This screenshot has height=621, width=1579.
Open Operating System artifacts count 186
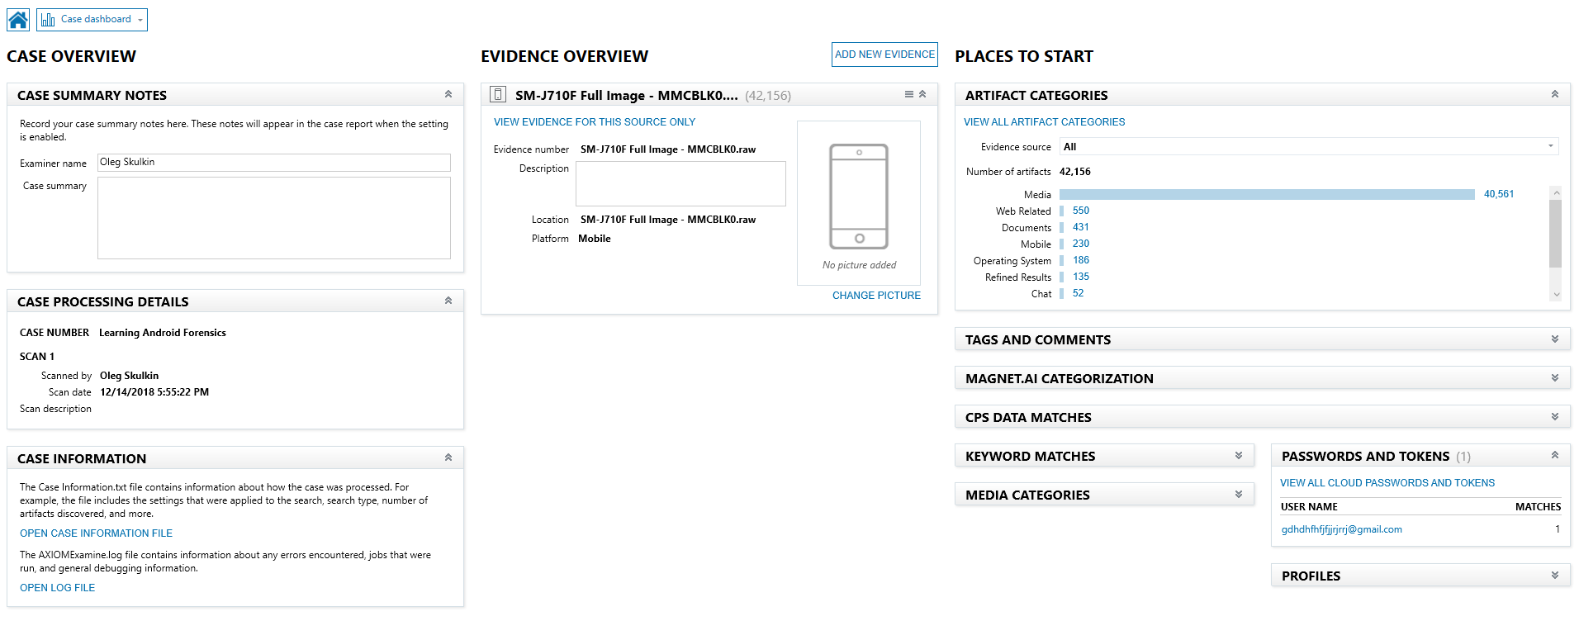(x=1080, y=260)
